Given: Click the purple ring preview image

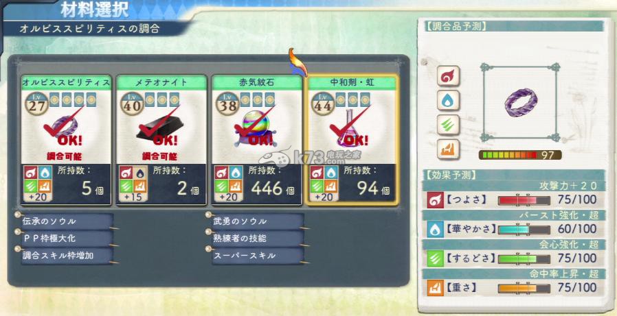Looking at the screenshot, I should (521, 102).
